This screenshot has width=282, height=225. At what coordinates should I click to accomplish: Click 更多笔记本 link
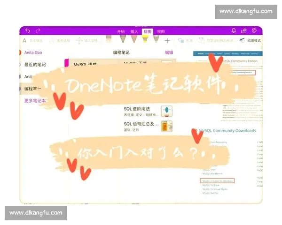pos(35,101)
